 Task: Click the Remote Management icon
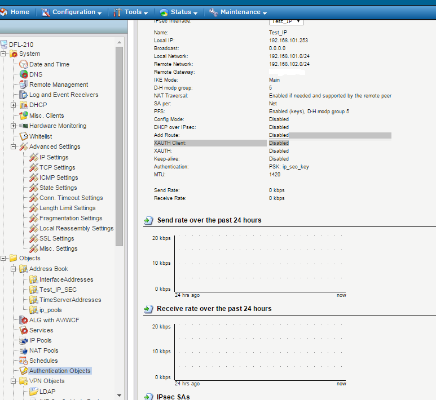point(24,85)
